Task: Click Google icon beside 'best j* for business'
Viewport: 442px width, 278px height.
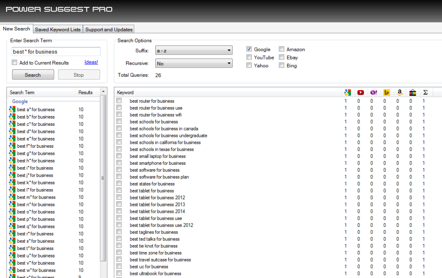Action: click(x=12, y=175)
